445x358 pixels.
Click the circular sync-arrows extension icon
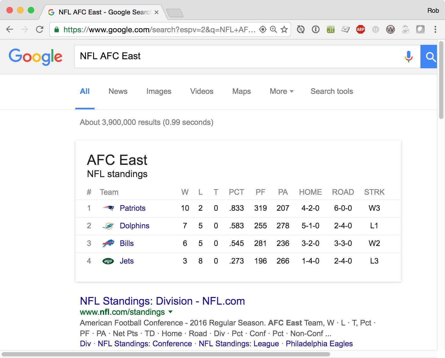click(x=301, y=29)
